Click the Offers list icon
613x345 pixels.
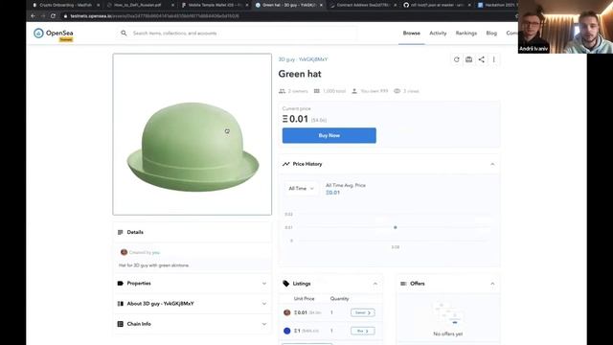403,284
